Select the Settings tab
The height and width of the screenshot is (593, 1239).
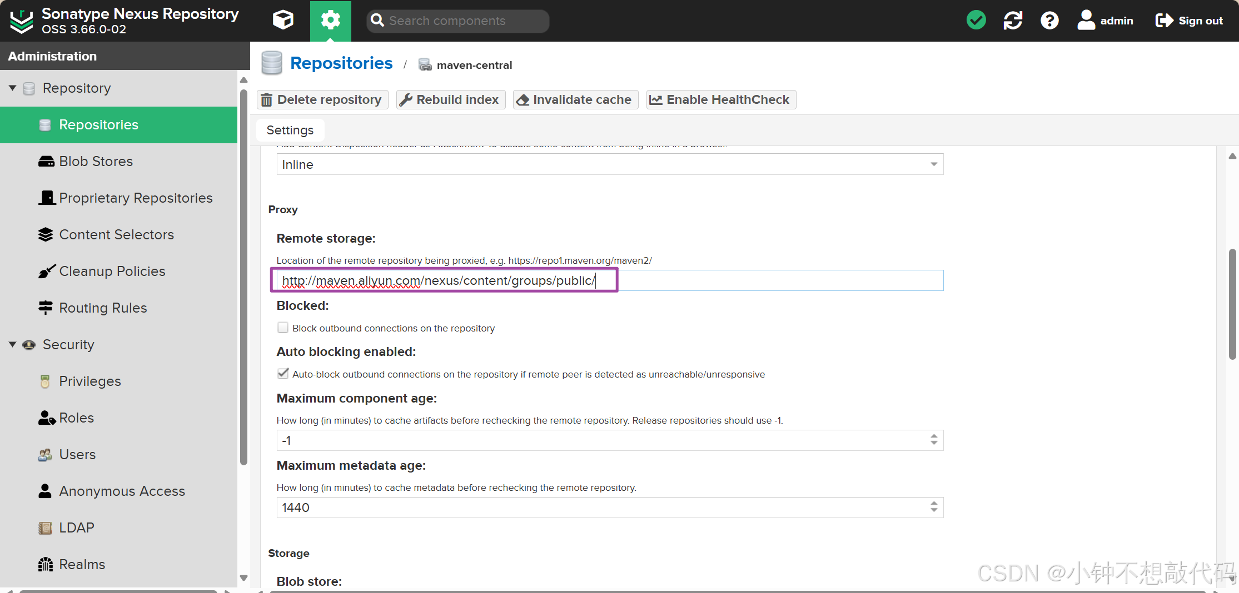290,130
